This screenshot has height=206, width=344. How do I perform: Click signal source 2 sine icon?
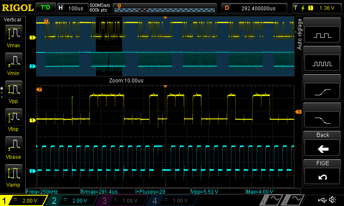coord(293,200)
